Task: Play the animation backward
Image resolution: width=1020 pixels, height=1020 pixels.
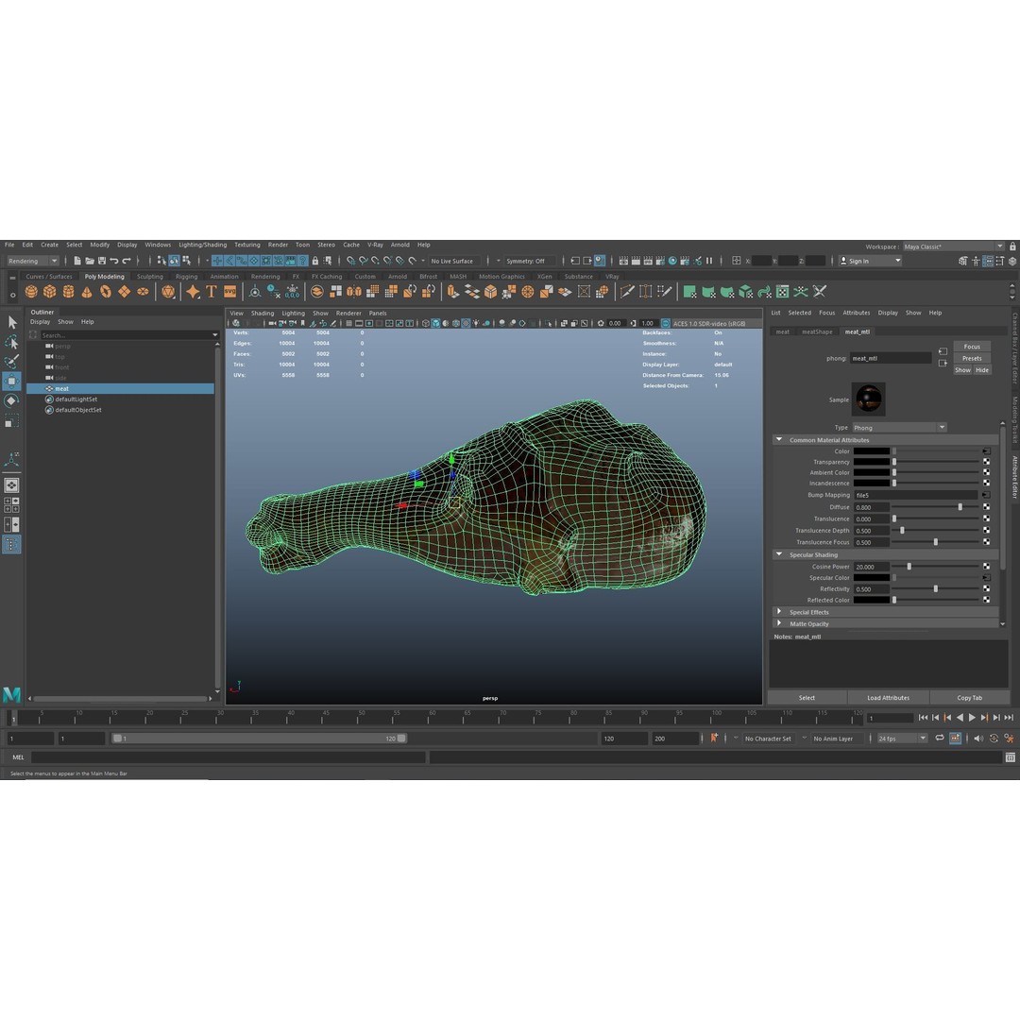Action: pyautogui.click(x=960, y=718)
